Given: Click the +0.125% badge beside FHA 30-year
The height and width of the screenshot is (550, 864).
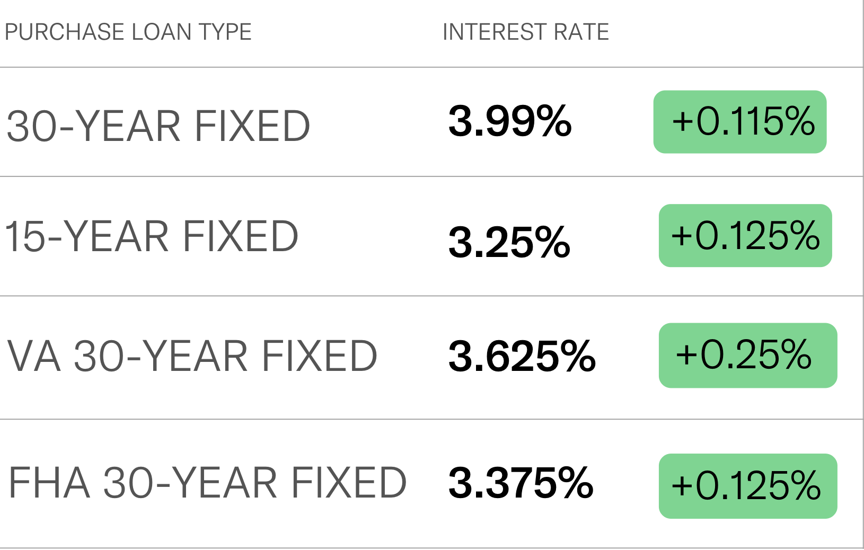Looking at the screenshot, I should 748,486.
